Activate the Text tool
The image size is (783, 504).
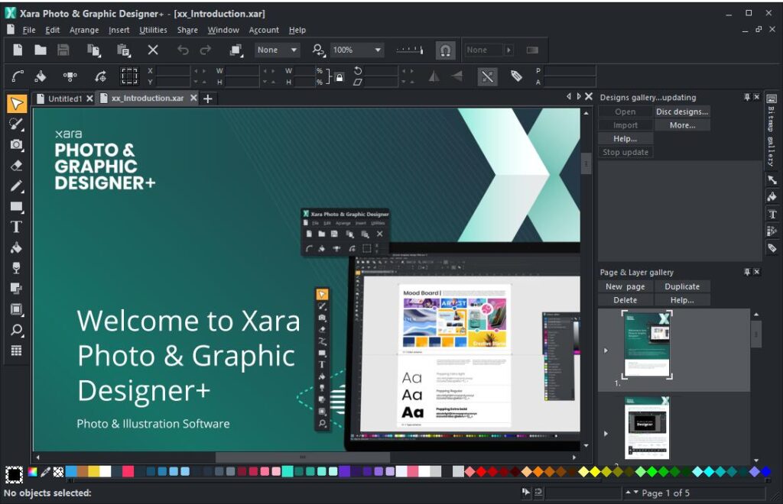[15, 226]
